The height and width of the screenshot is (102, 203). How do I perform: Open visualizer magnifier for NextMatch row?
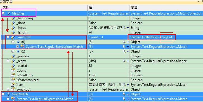coord(124,94)
